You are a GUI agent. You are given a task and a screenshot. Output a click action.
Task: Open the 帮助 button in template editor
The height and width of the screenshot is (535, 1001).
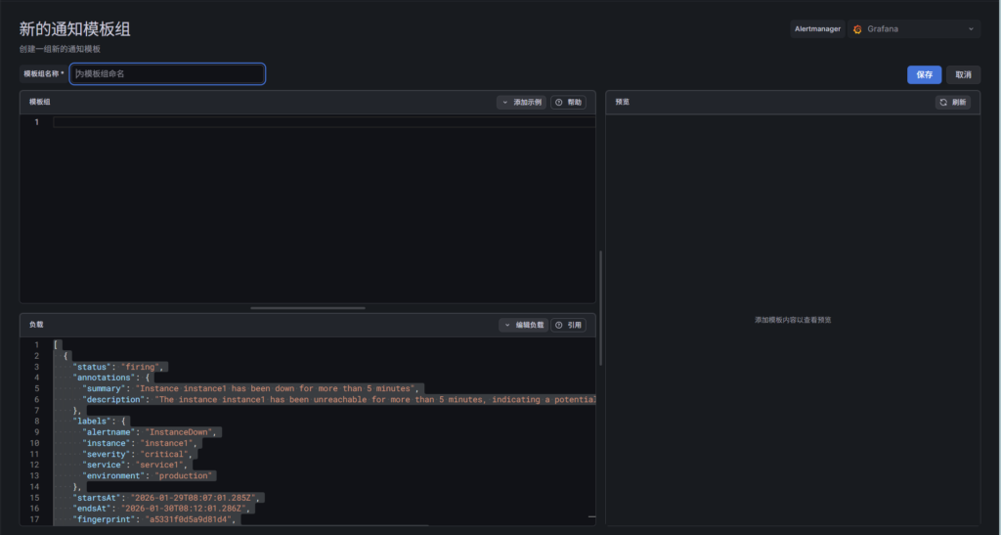coord(568,102)
